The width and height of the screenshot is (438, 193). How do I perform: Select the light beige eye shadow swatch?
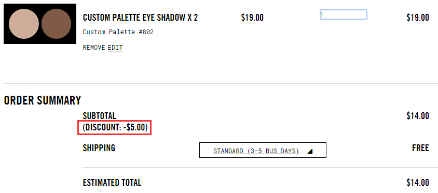(x=24, y=24)
